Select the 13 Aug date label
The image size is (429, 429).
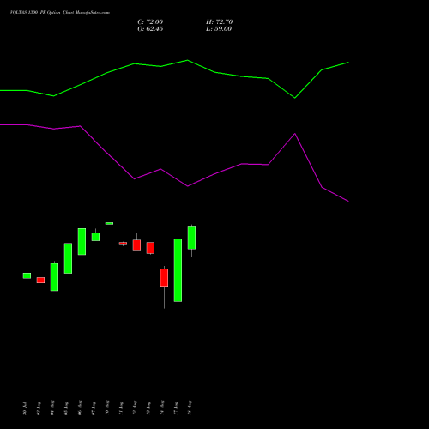coord(148,408)
